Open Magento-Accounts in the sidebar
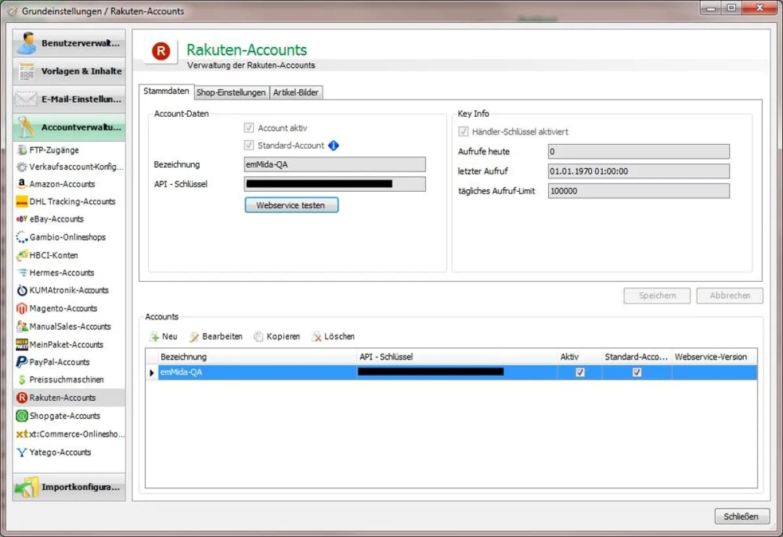783x537 pixels. (x=63, y=309)
